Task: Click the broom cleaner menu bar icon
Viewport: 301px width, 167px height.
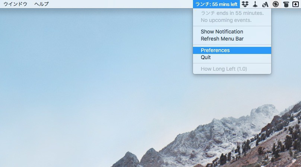Action: (255, 4)
